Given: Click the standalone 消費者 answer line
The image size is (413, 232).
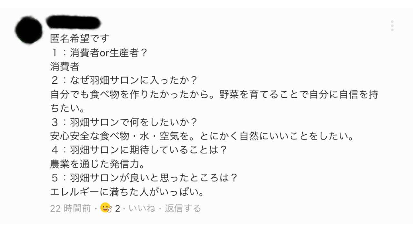Looking at the screenshot, I should 65,67.
